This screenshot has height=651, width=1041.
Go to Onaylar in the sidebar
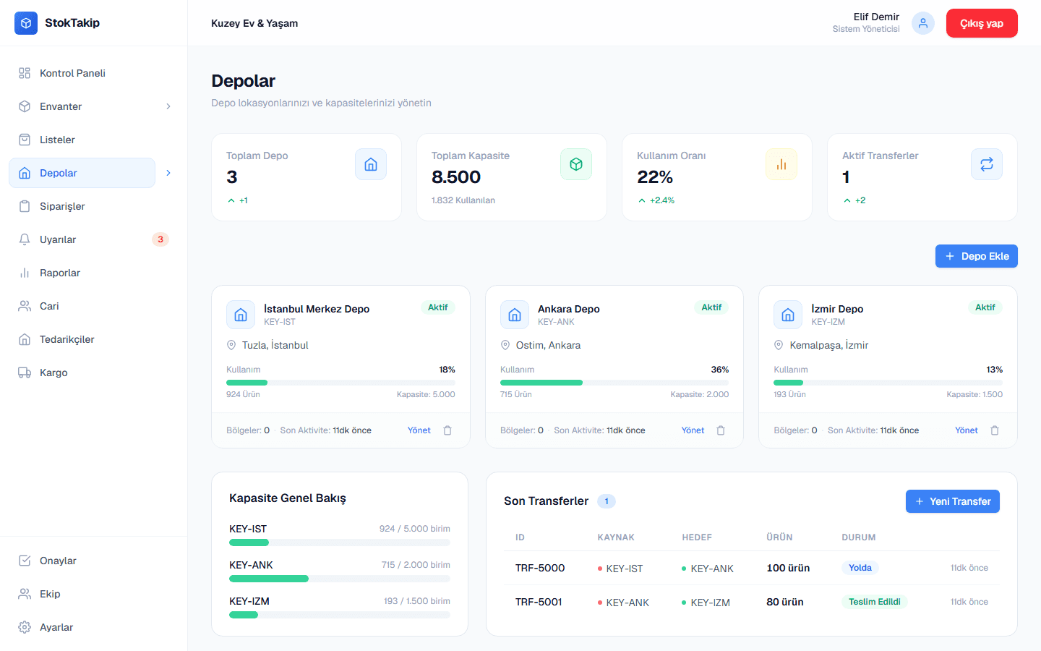coord(94,561)
